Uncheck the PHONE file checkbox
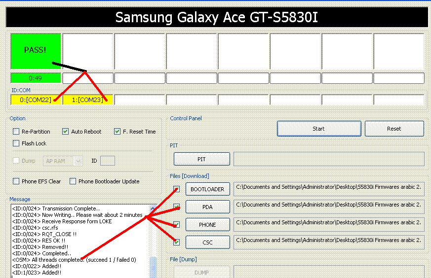The height and width of the screenshot is (278, 431). [x=176, y=225]
